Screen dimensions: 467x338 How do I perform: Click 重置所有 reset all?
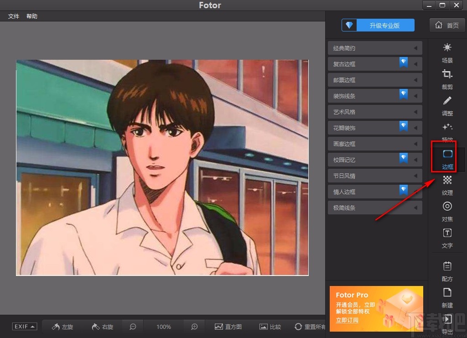310,327
